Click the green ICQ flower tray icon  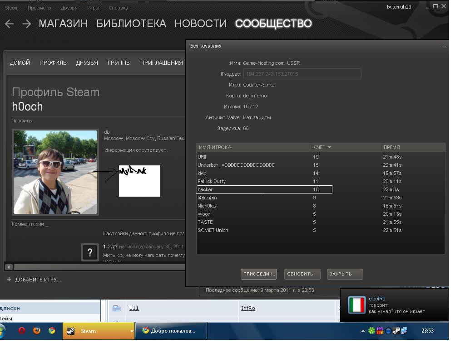371,331
